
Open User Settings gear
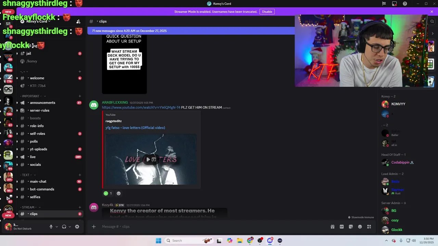pos(77,227)
